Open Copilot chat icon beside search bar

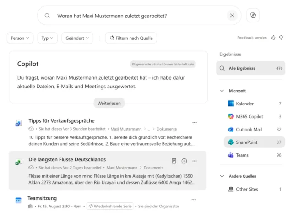253,15
